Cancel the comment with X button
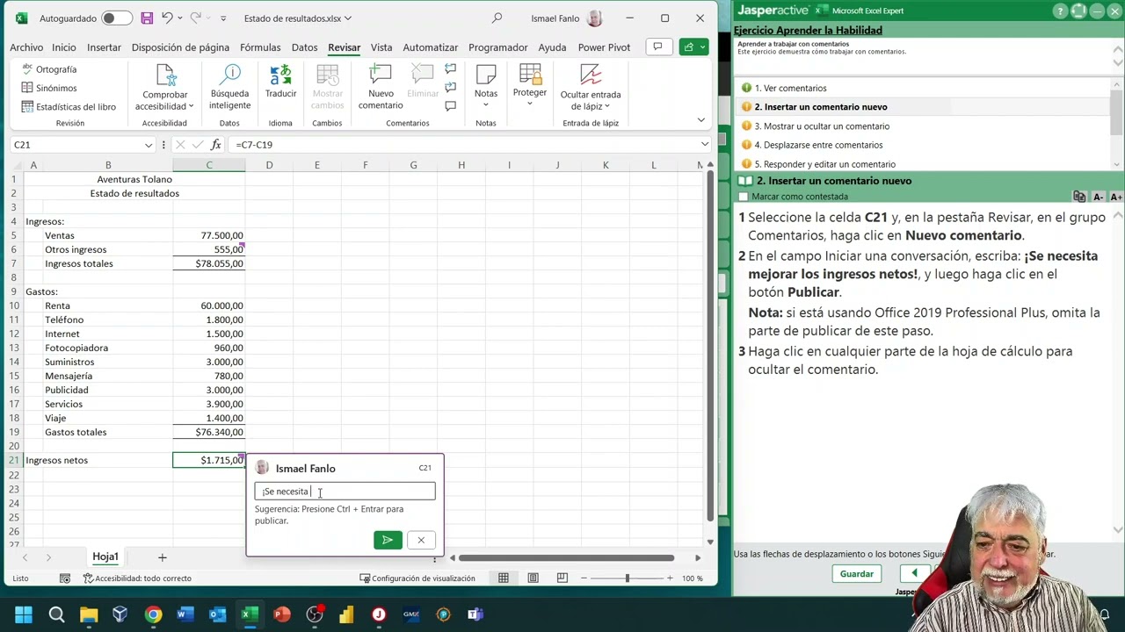Screen dimensions: 1125x632 (x=421, y=540)
